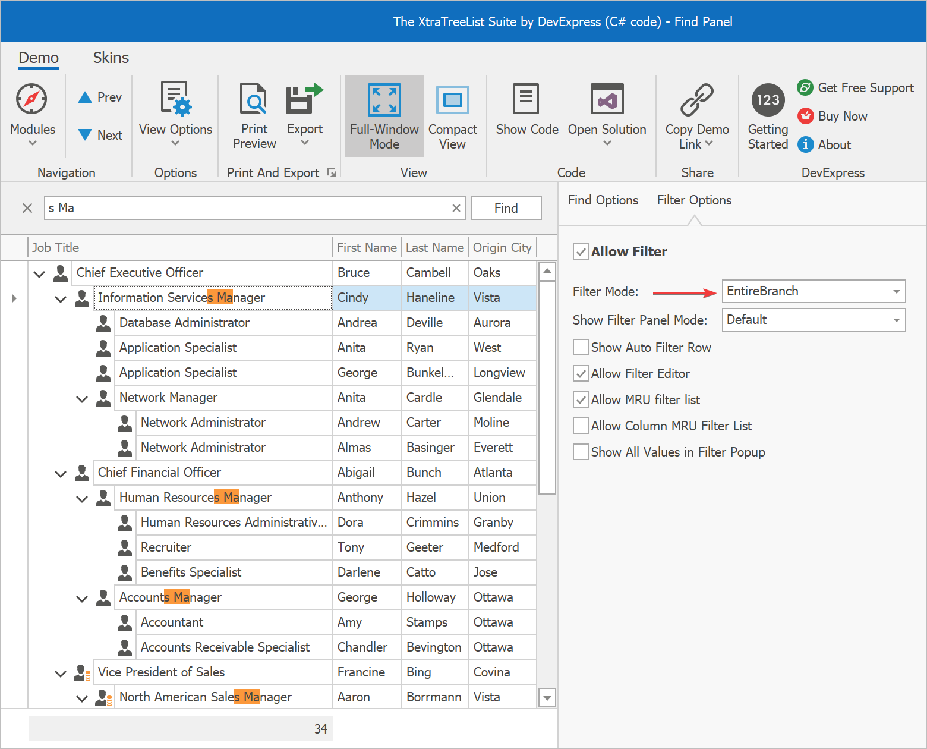Click the Print Preview icon
Screen dimensions: 927x749
pyautogui.click(x=254, y=99)
